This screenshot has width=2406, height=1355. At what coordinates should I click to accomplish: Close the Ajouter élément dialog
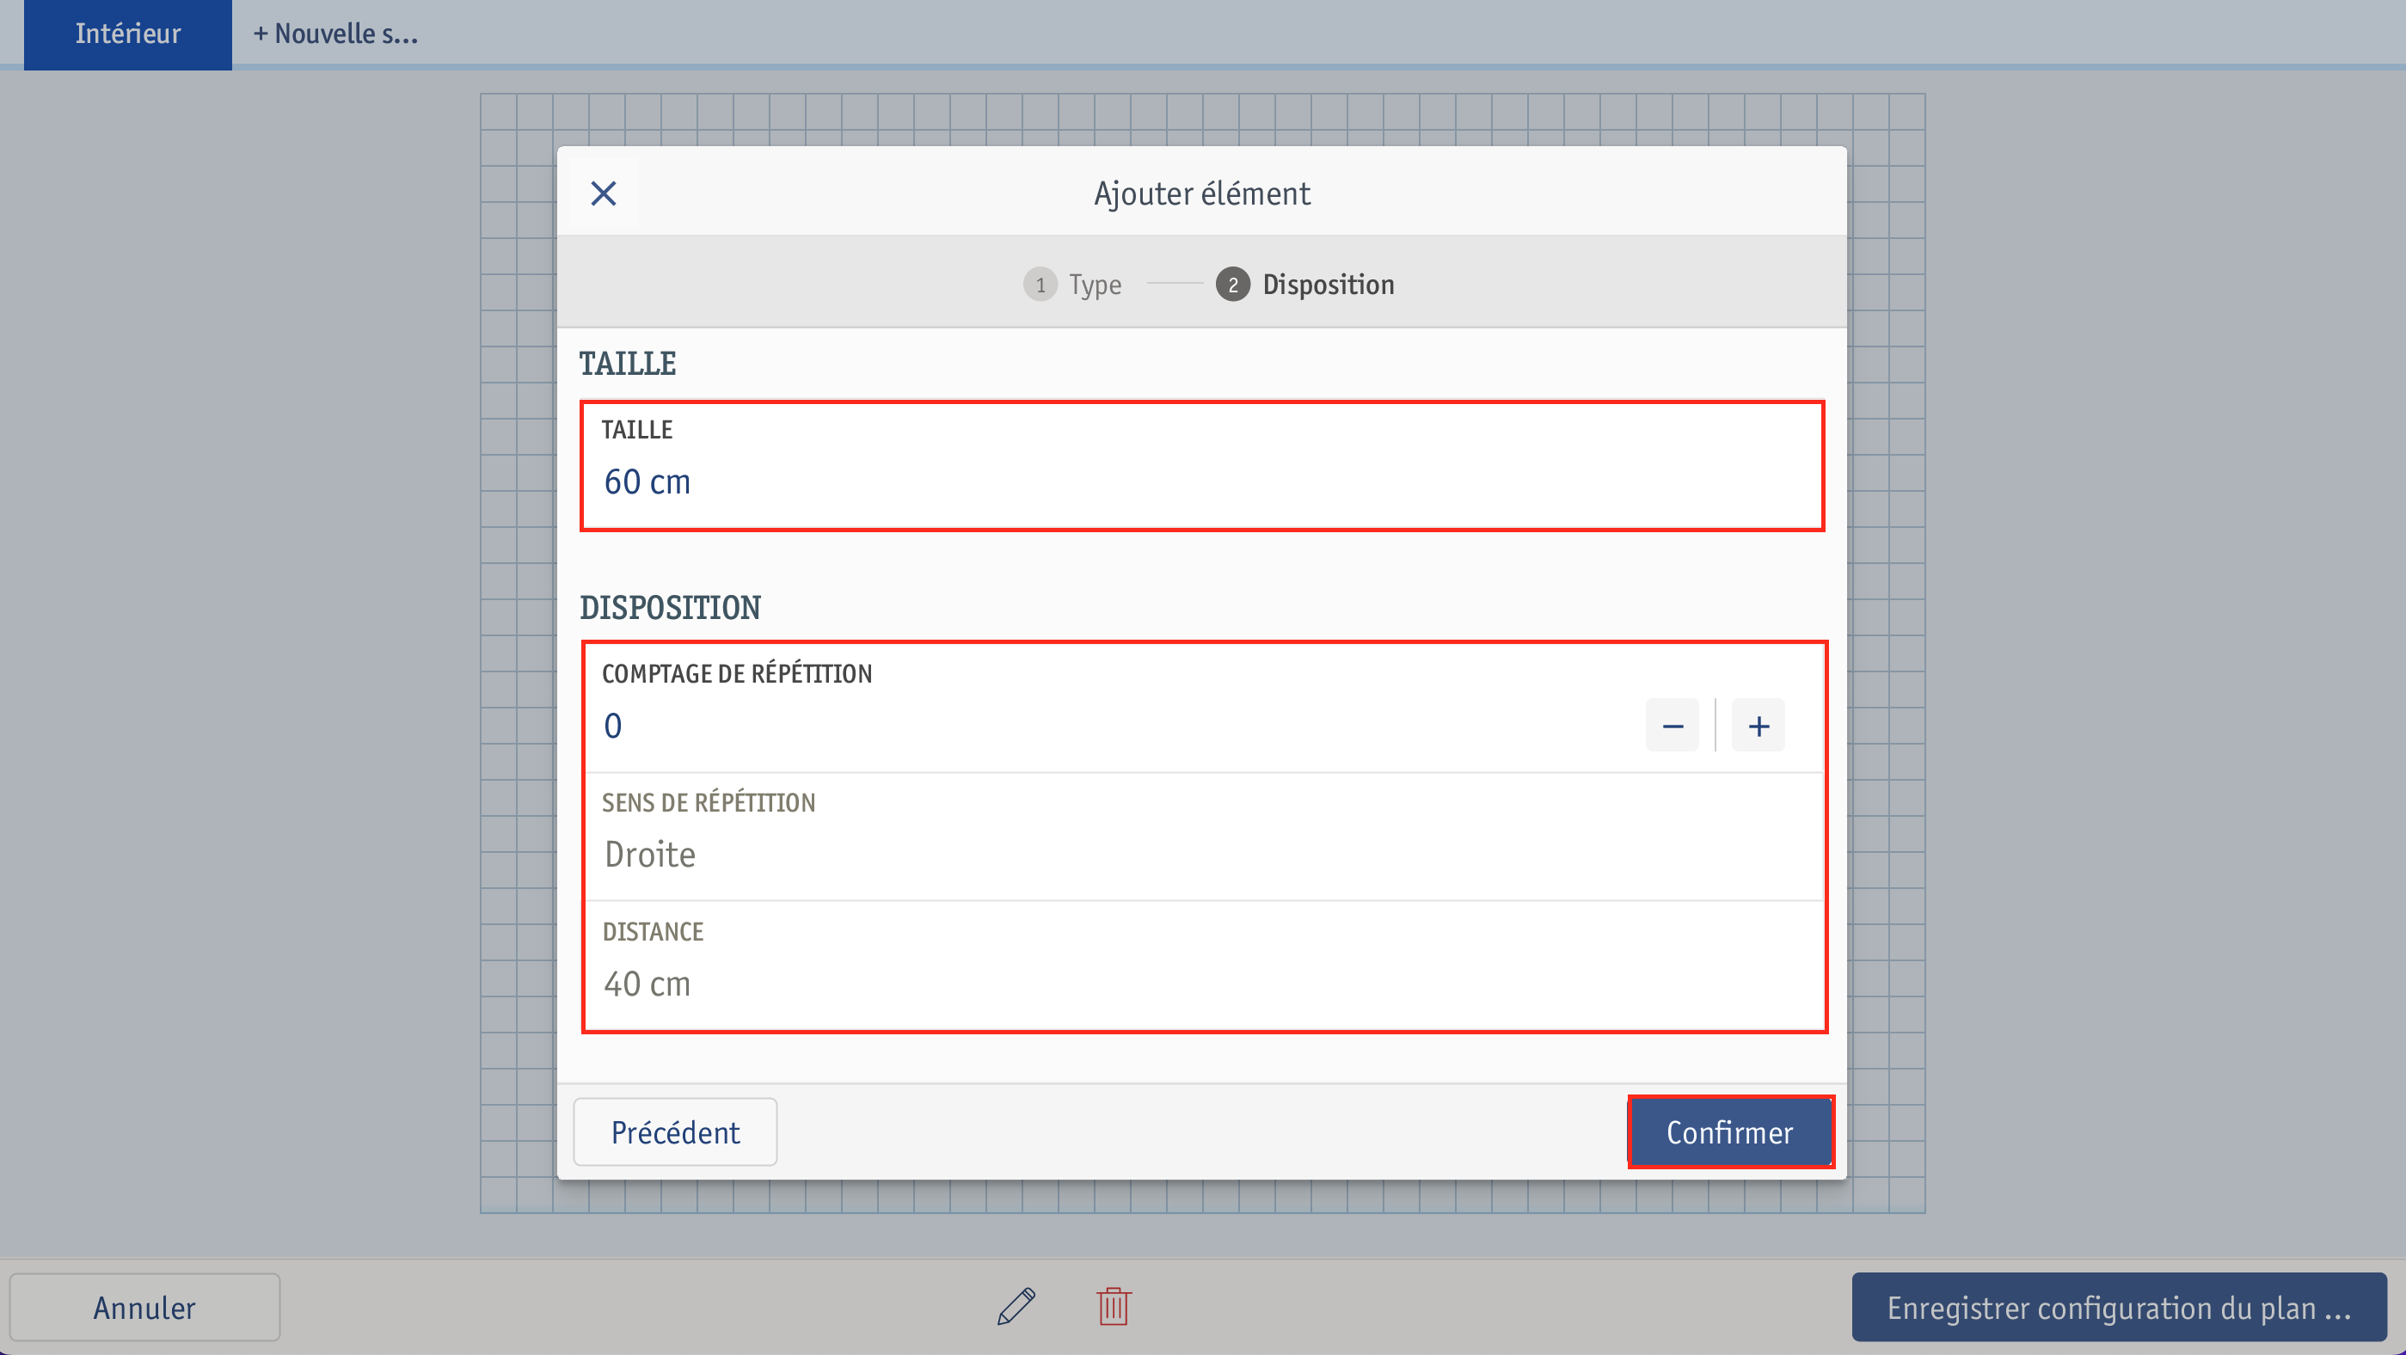tap(604, 193)
